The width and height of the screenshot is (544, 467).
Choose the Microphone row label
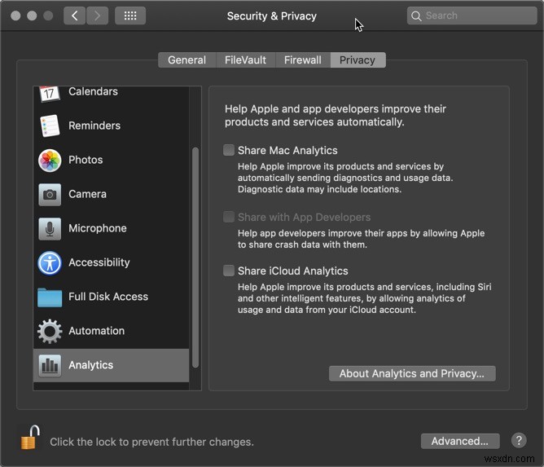tap(98, 228)
